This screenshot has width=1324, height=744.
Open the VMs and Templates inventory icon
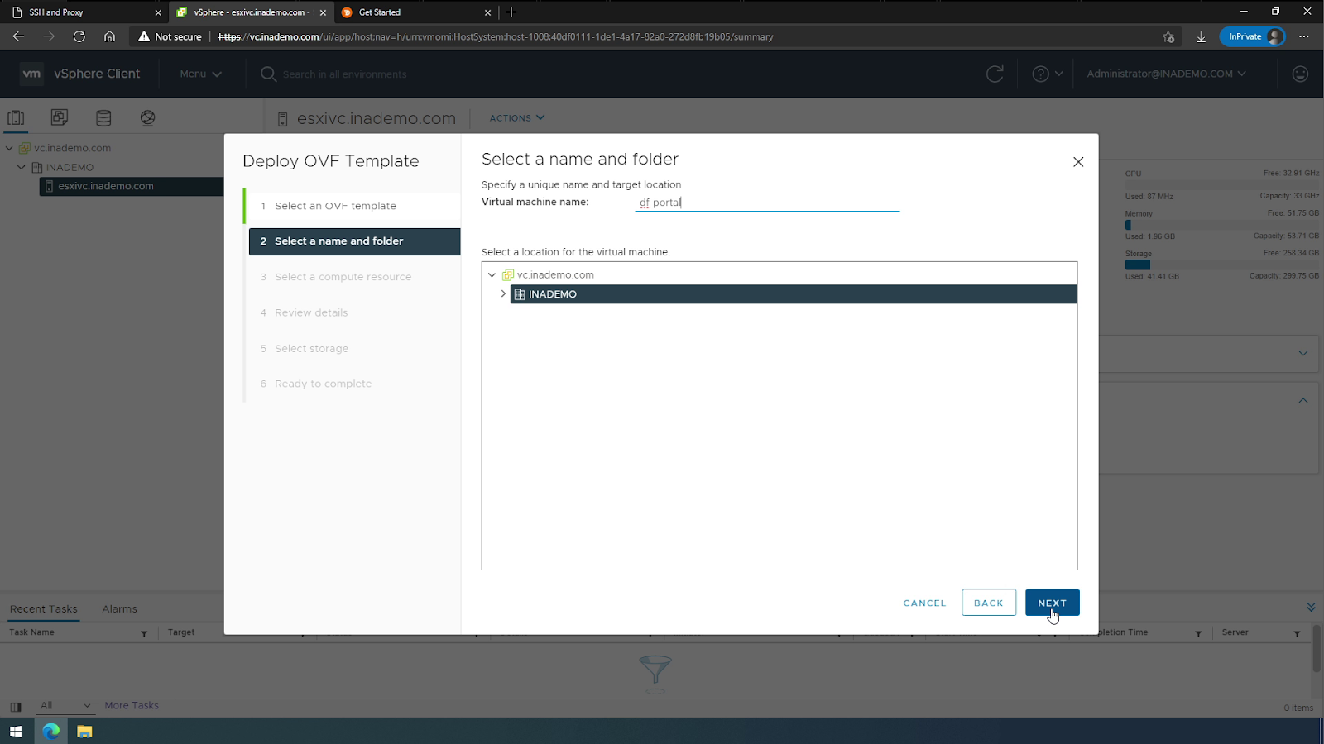pos(60,117)
